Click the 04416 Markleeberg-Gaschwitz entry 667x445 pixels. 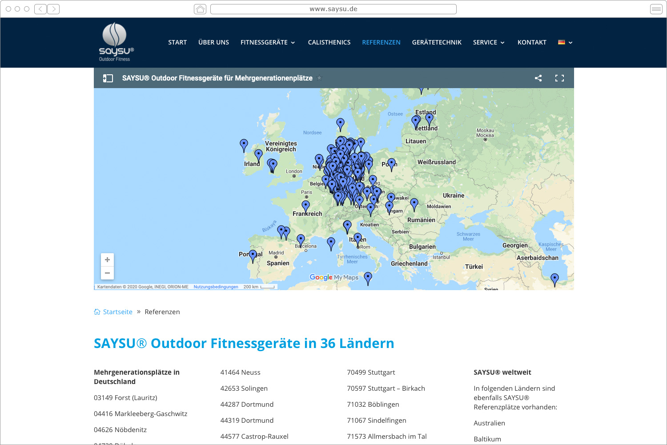(141, 414)
